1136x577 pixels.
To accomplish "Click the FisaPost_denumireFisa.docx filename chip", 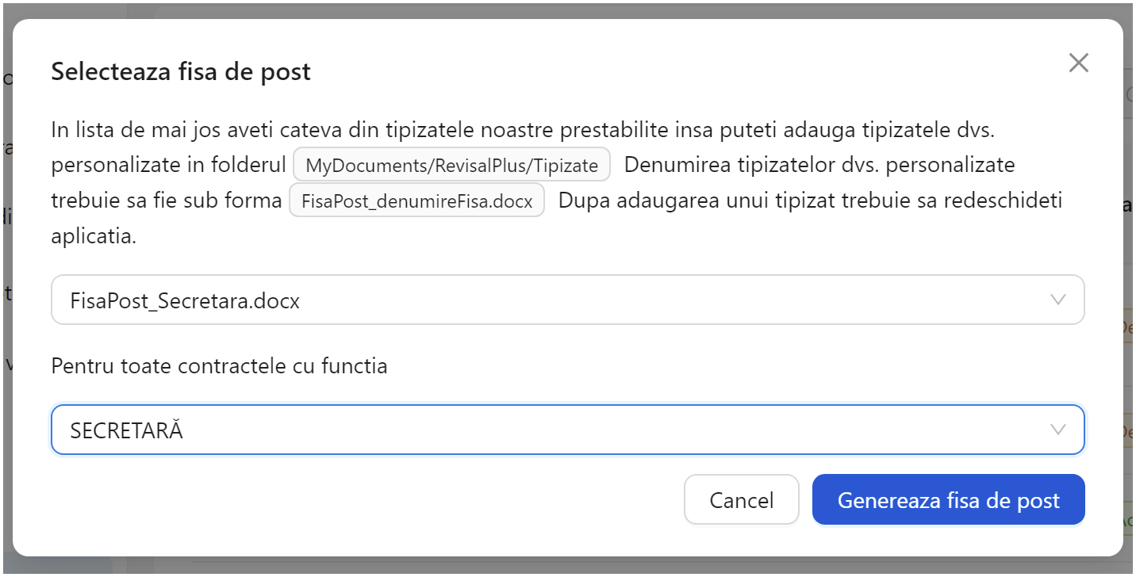I will [416, 201].
